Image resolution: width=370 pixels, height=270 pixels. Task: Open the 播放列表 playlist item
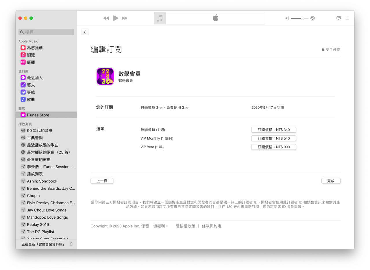click(46, 174)
